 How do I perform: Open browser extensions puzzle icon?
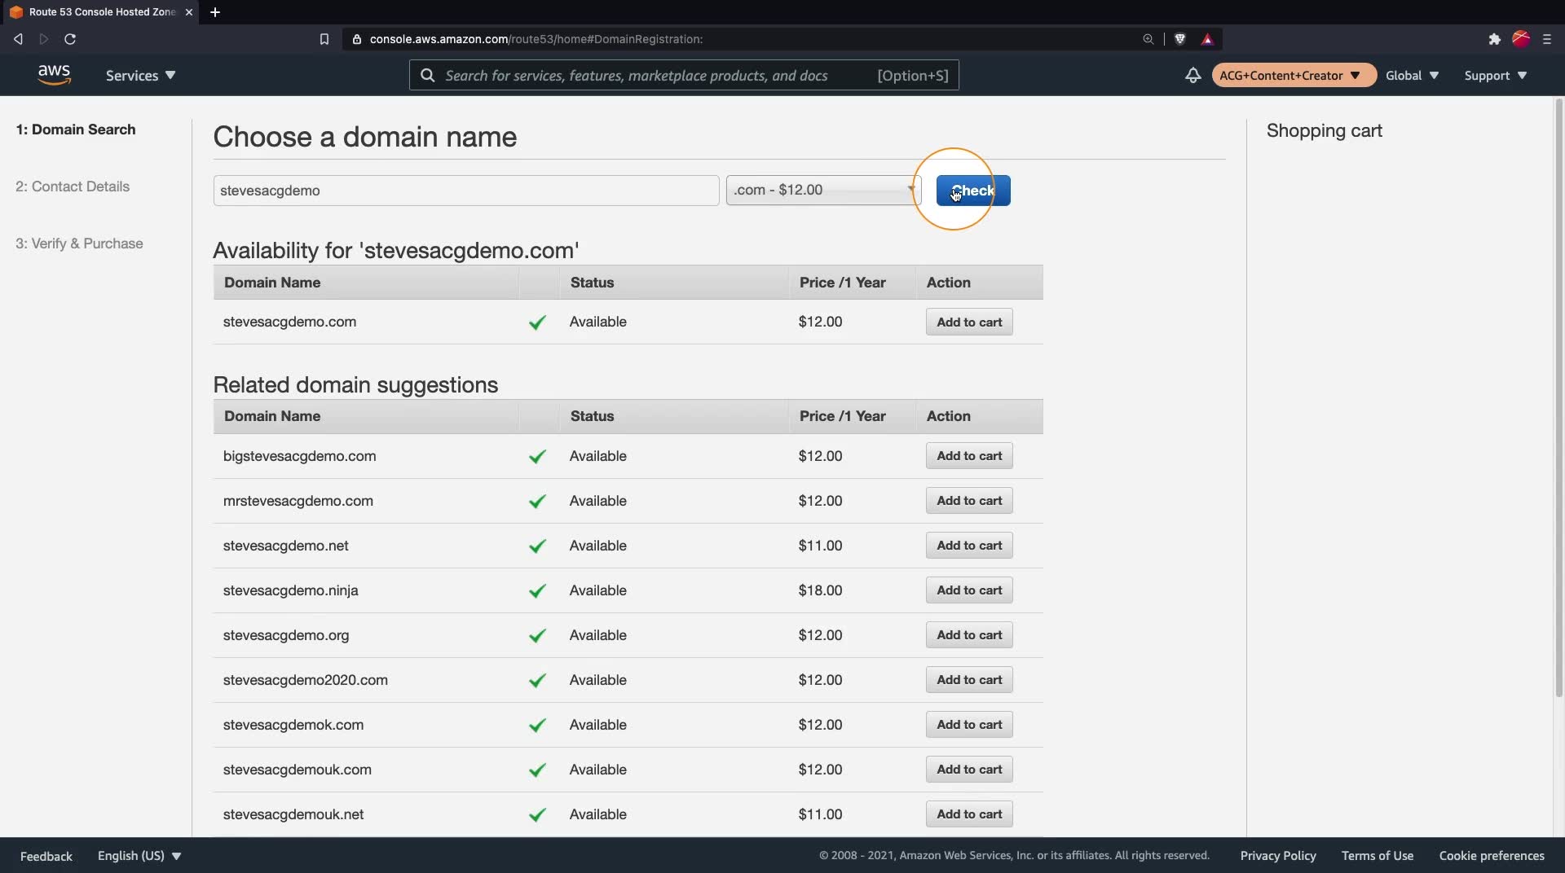pyautogui.click(x=1494, y=39)
